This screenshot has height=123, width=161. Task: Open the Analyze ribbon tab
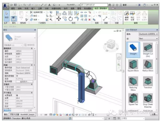click(47, 9)
